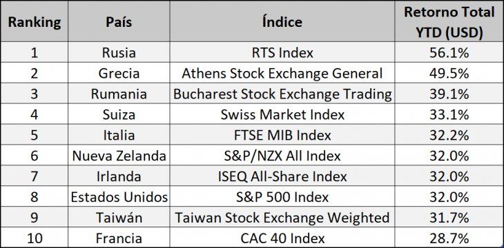Select the 56.1% return cell
The image size is (504, 248).
pos(449,52)
